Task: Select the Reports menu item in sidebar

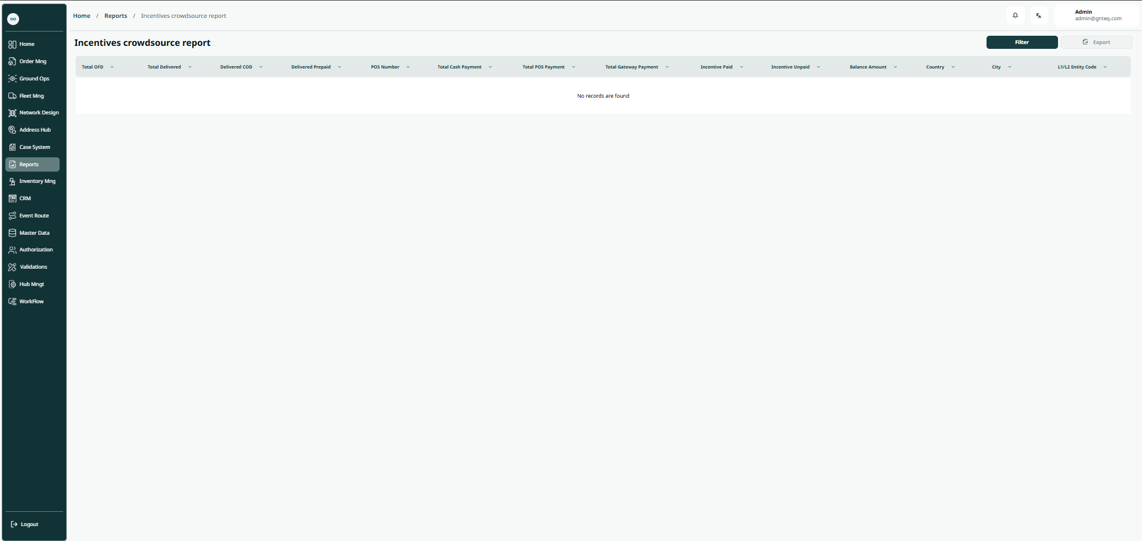Action: (32, 164)
